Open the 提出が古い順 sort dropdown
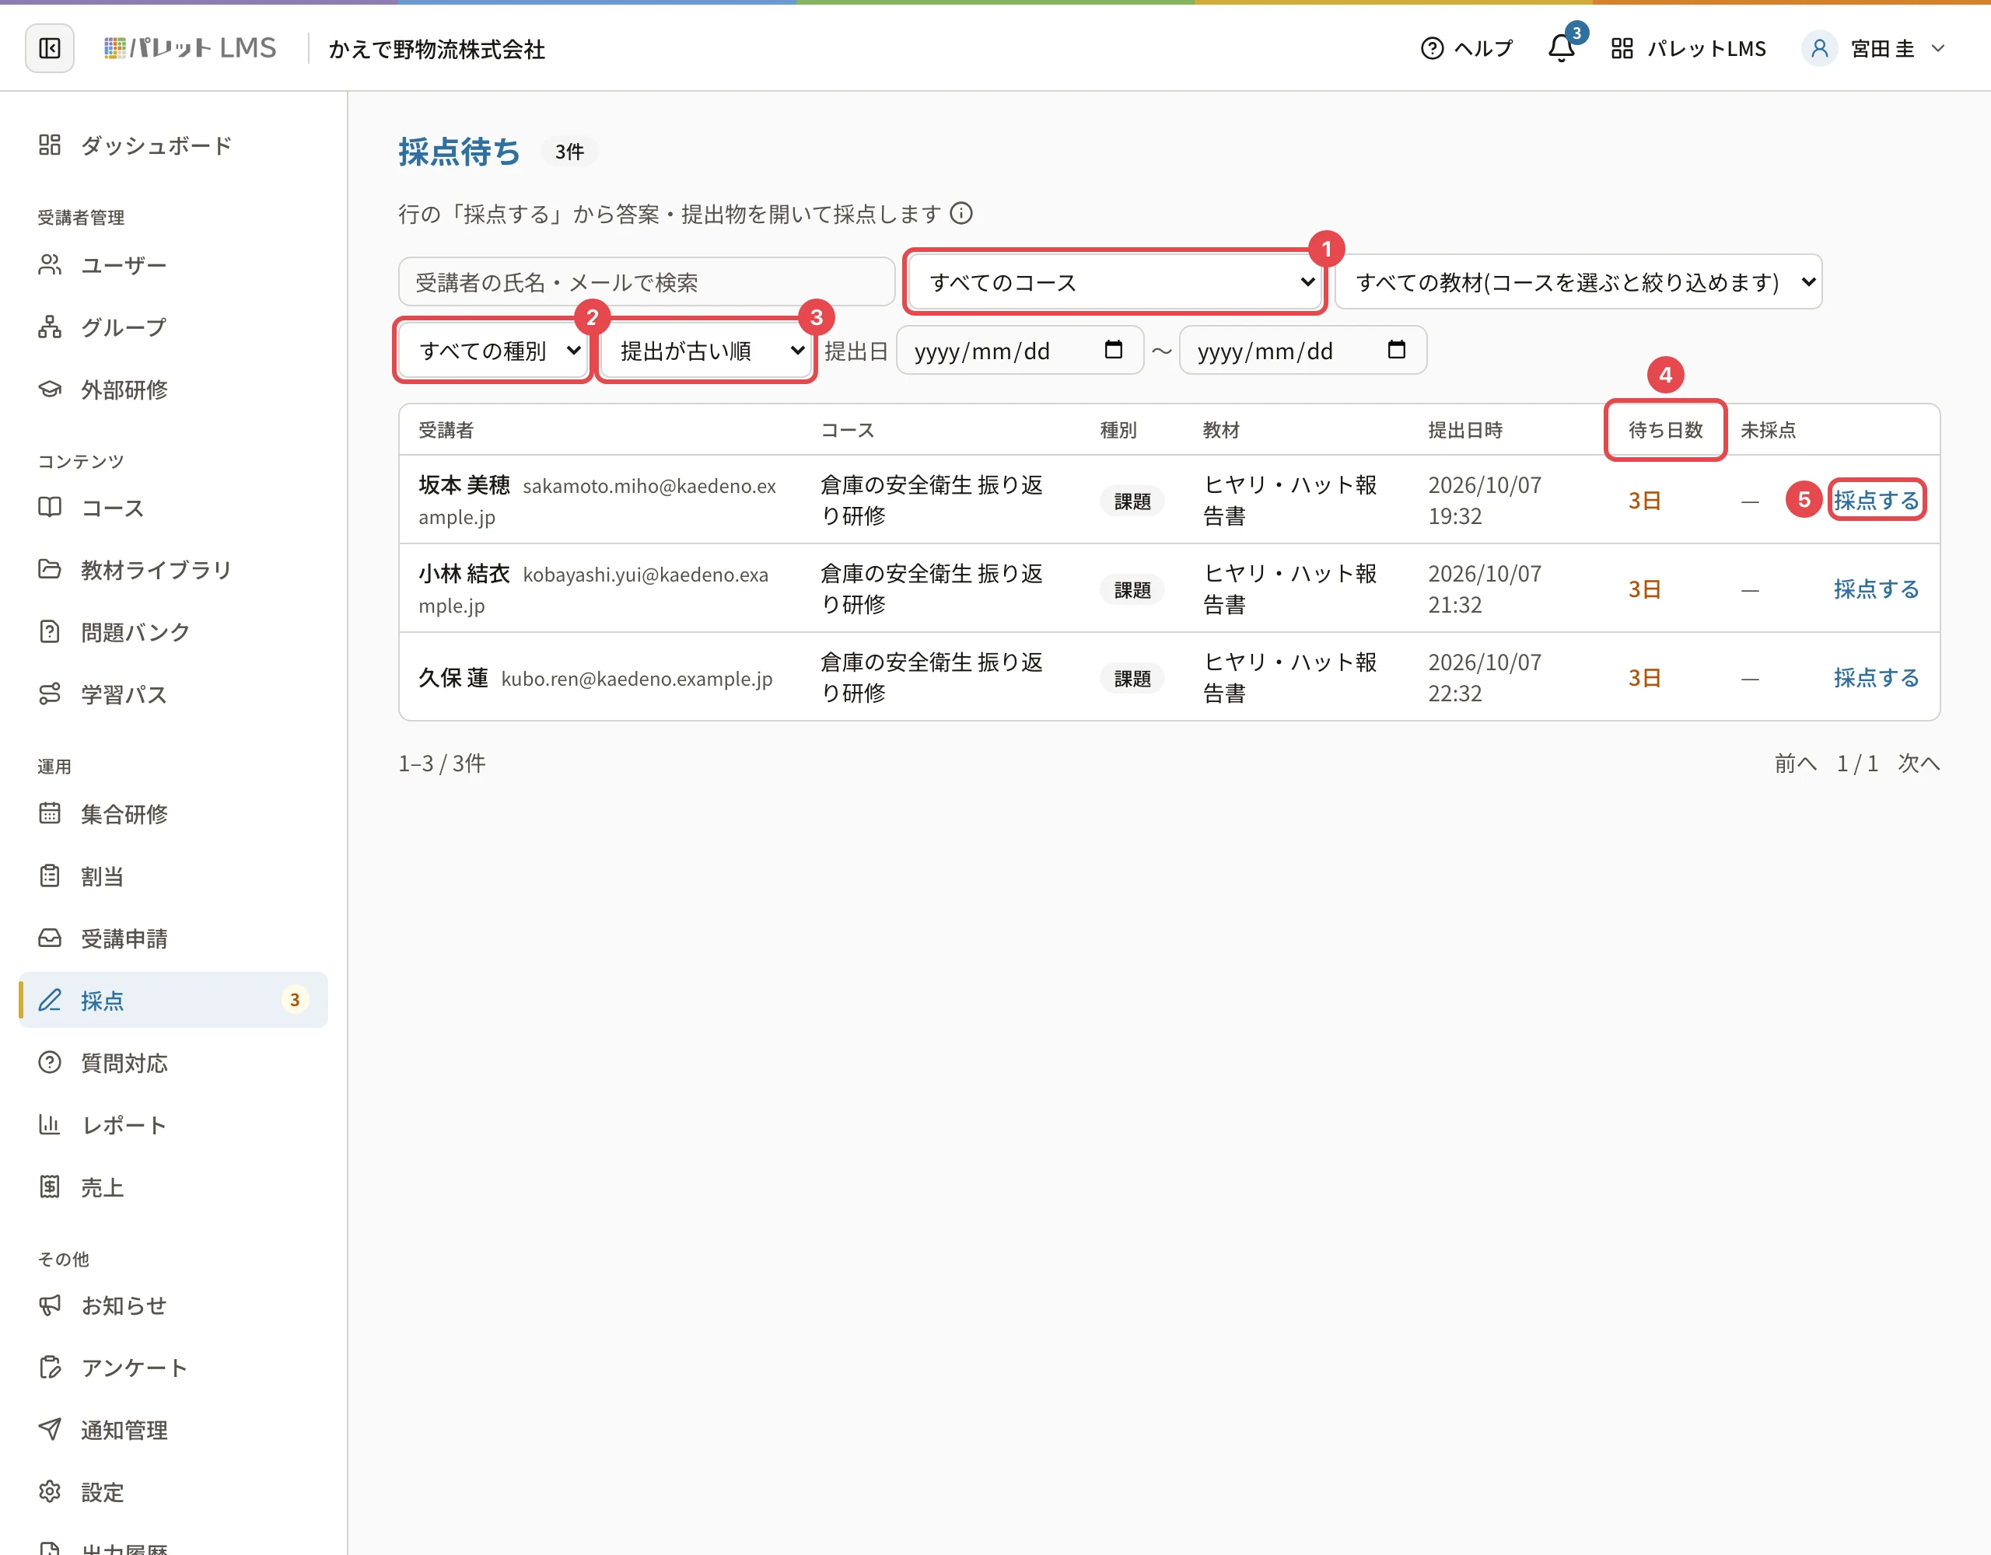 point(705,350)
